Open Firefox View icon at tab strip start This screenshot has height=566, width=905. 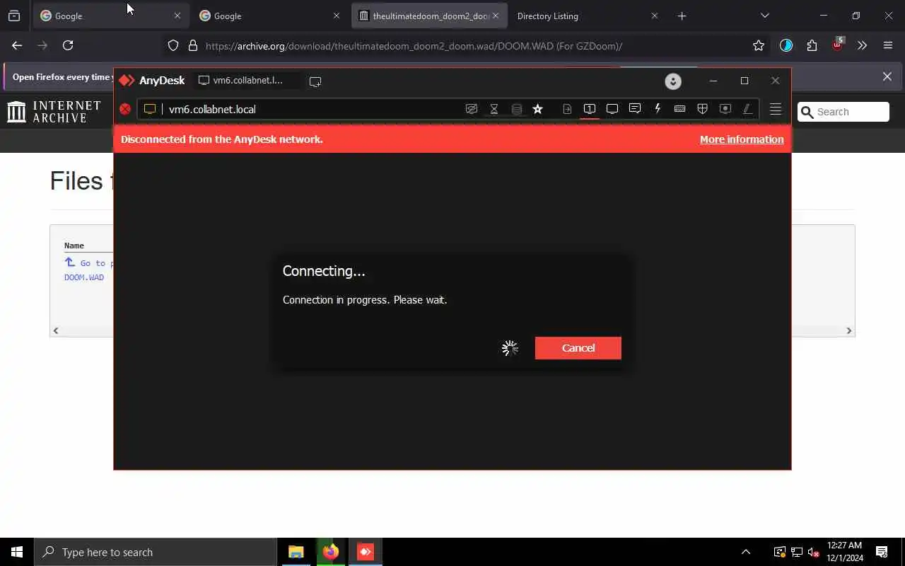click(14, 16)
